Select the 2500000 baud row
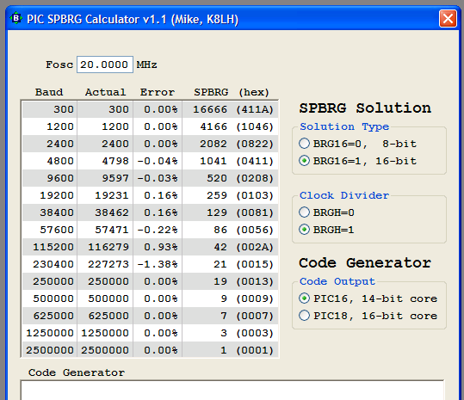This screenshot has width=464, height=400. pos(151,350)
